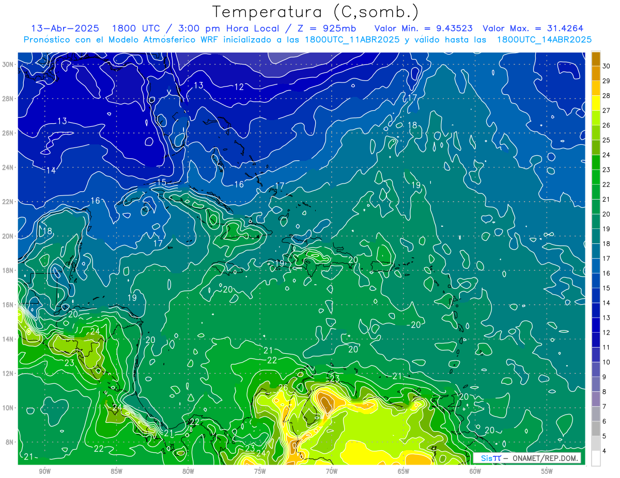Click the 70W longitude axis label
620x478 pixels.
(332, 471)
